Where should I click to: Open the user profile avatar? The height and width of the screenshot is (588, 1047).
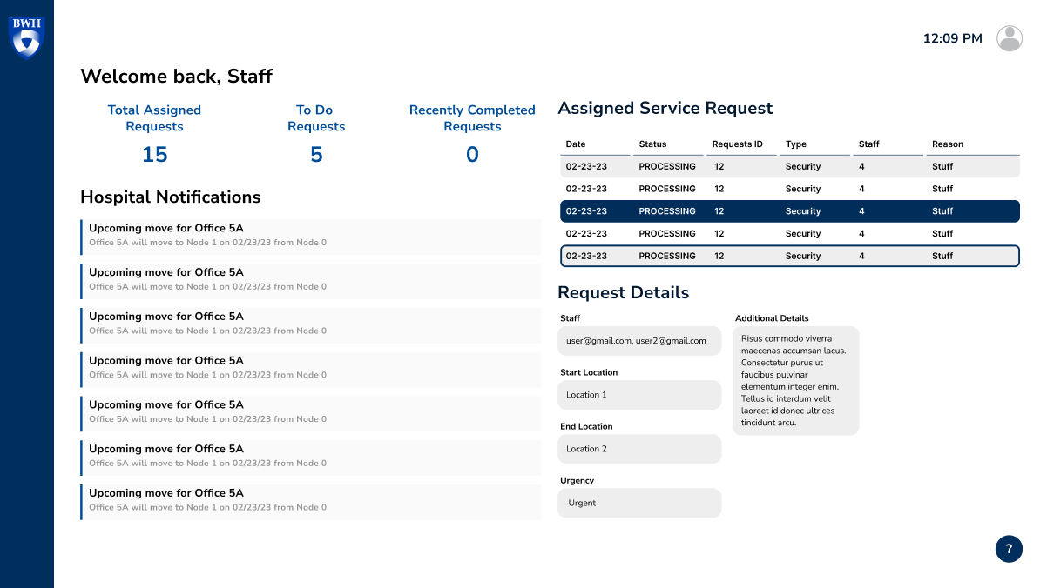click(1009, 38)
